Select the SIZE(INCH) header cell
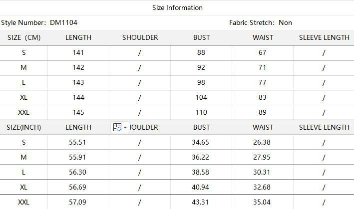 coord(24,127)
